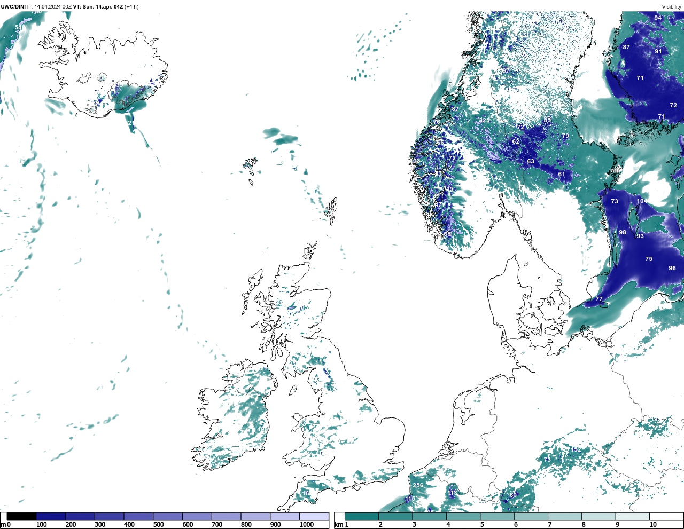This screenshot has height=529, width=684.
Task: Click the visibility value '77' near Denmark
Action: pos(599,299)
